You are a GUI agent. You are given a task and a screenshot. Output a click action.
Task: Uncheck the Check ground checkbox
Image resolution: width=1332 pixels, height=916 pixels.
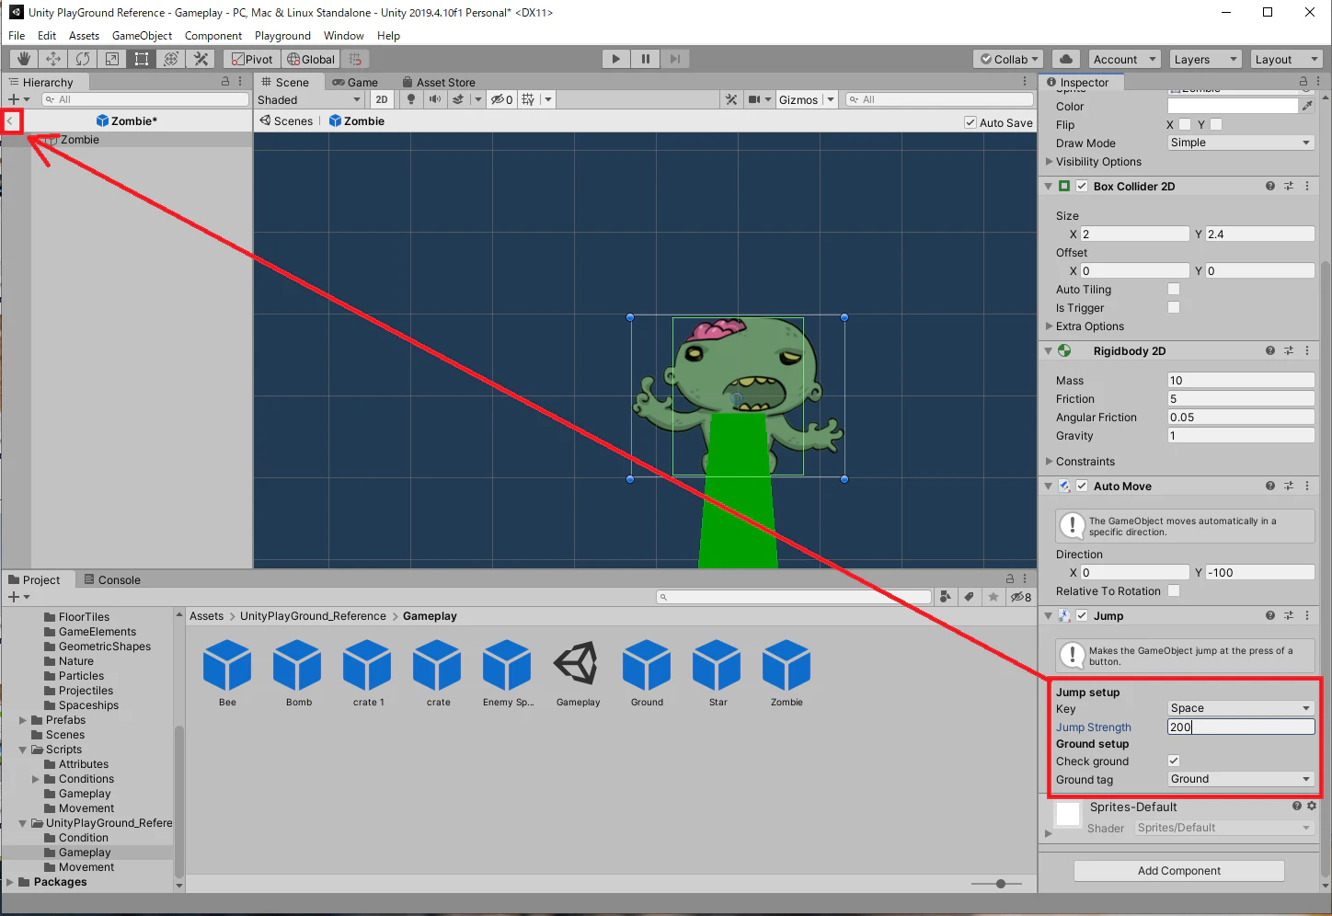coord(1174,761)
